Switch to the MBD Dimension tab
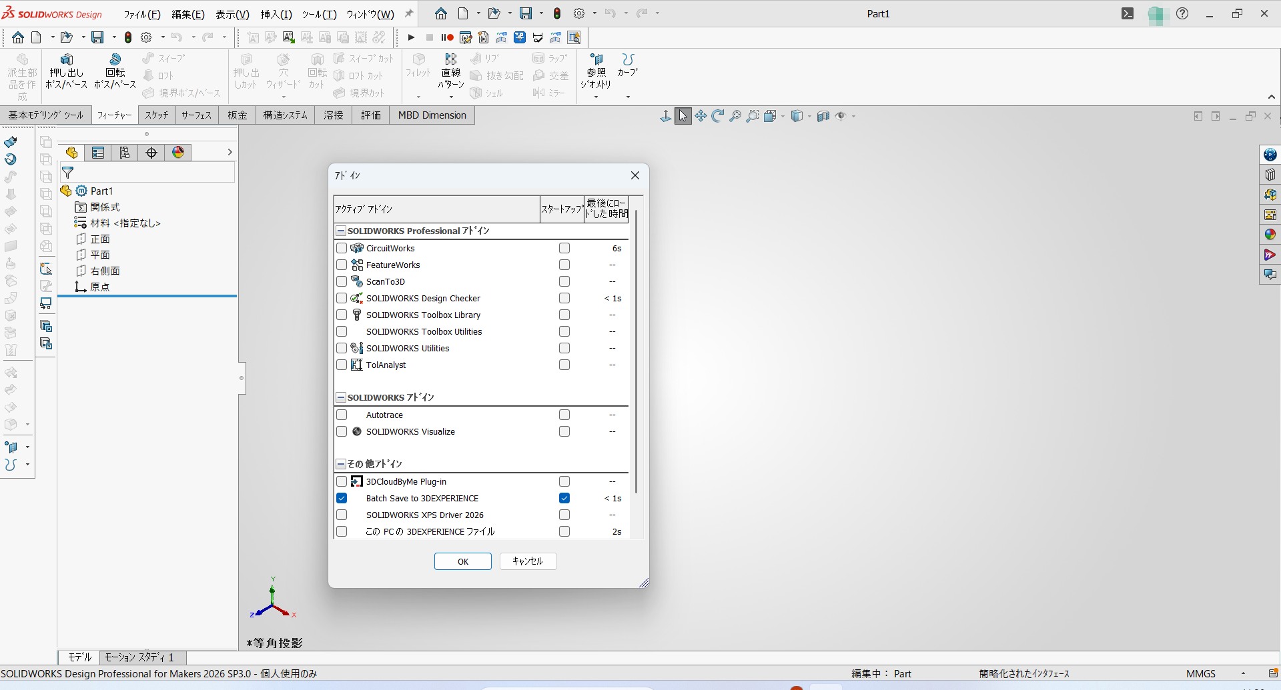The height and width of the screenshot is (690, 1281). pos(432,115)
